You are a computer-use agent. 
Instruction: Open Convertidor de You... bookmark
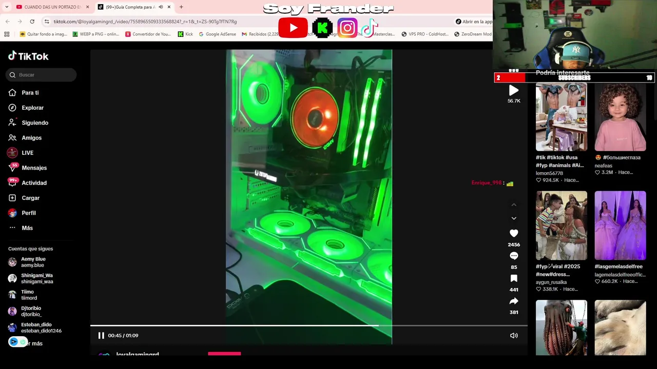click(147, 34)
